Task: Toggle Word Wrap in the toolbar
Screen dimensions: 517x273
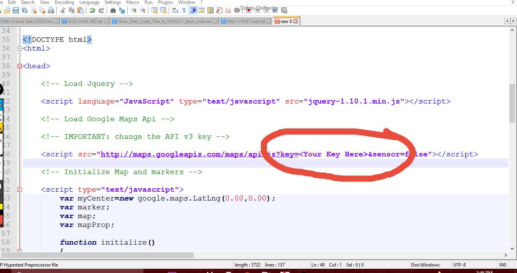Action: (175, 10)
